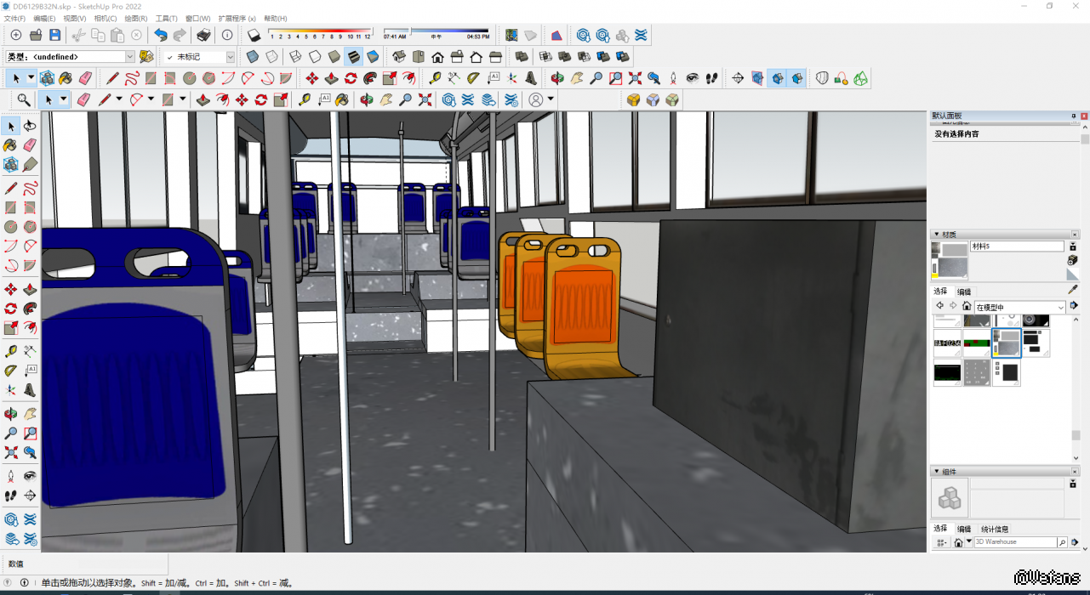This screenshot has width=1090, height=595.
Task: Collapse the 材质 panel section
Action: click(x=937, y=235)
